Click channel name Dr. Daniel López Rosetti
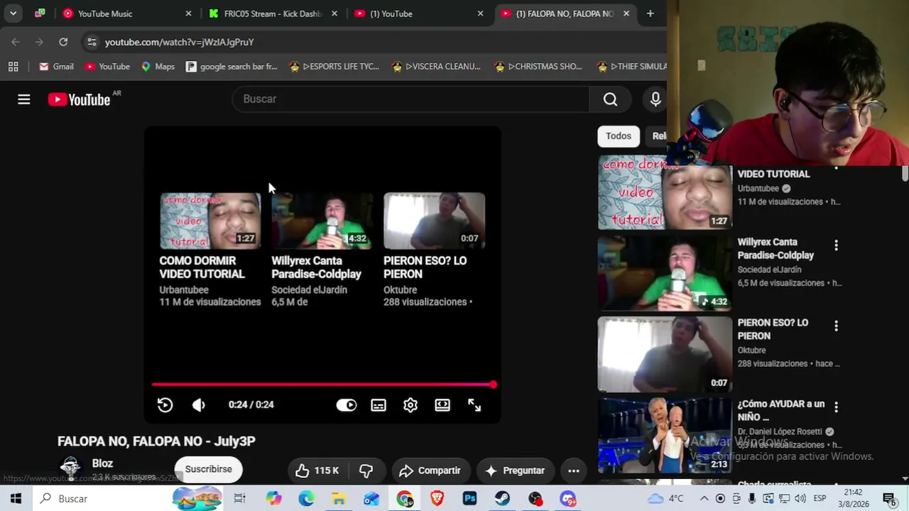 coord(780,432)
